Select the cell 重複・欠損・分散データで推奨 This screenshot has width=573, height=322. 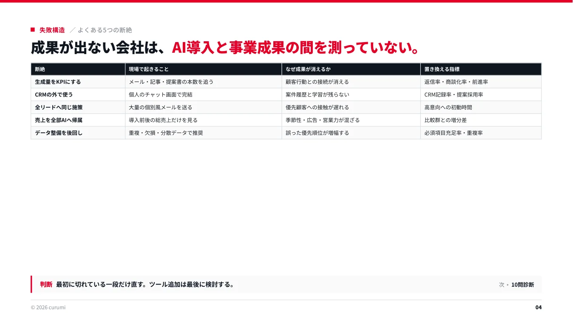coord(203,133)
